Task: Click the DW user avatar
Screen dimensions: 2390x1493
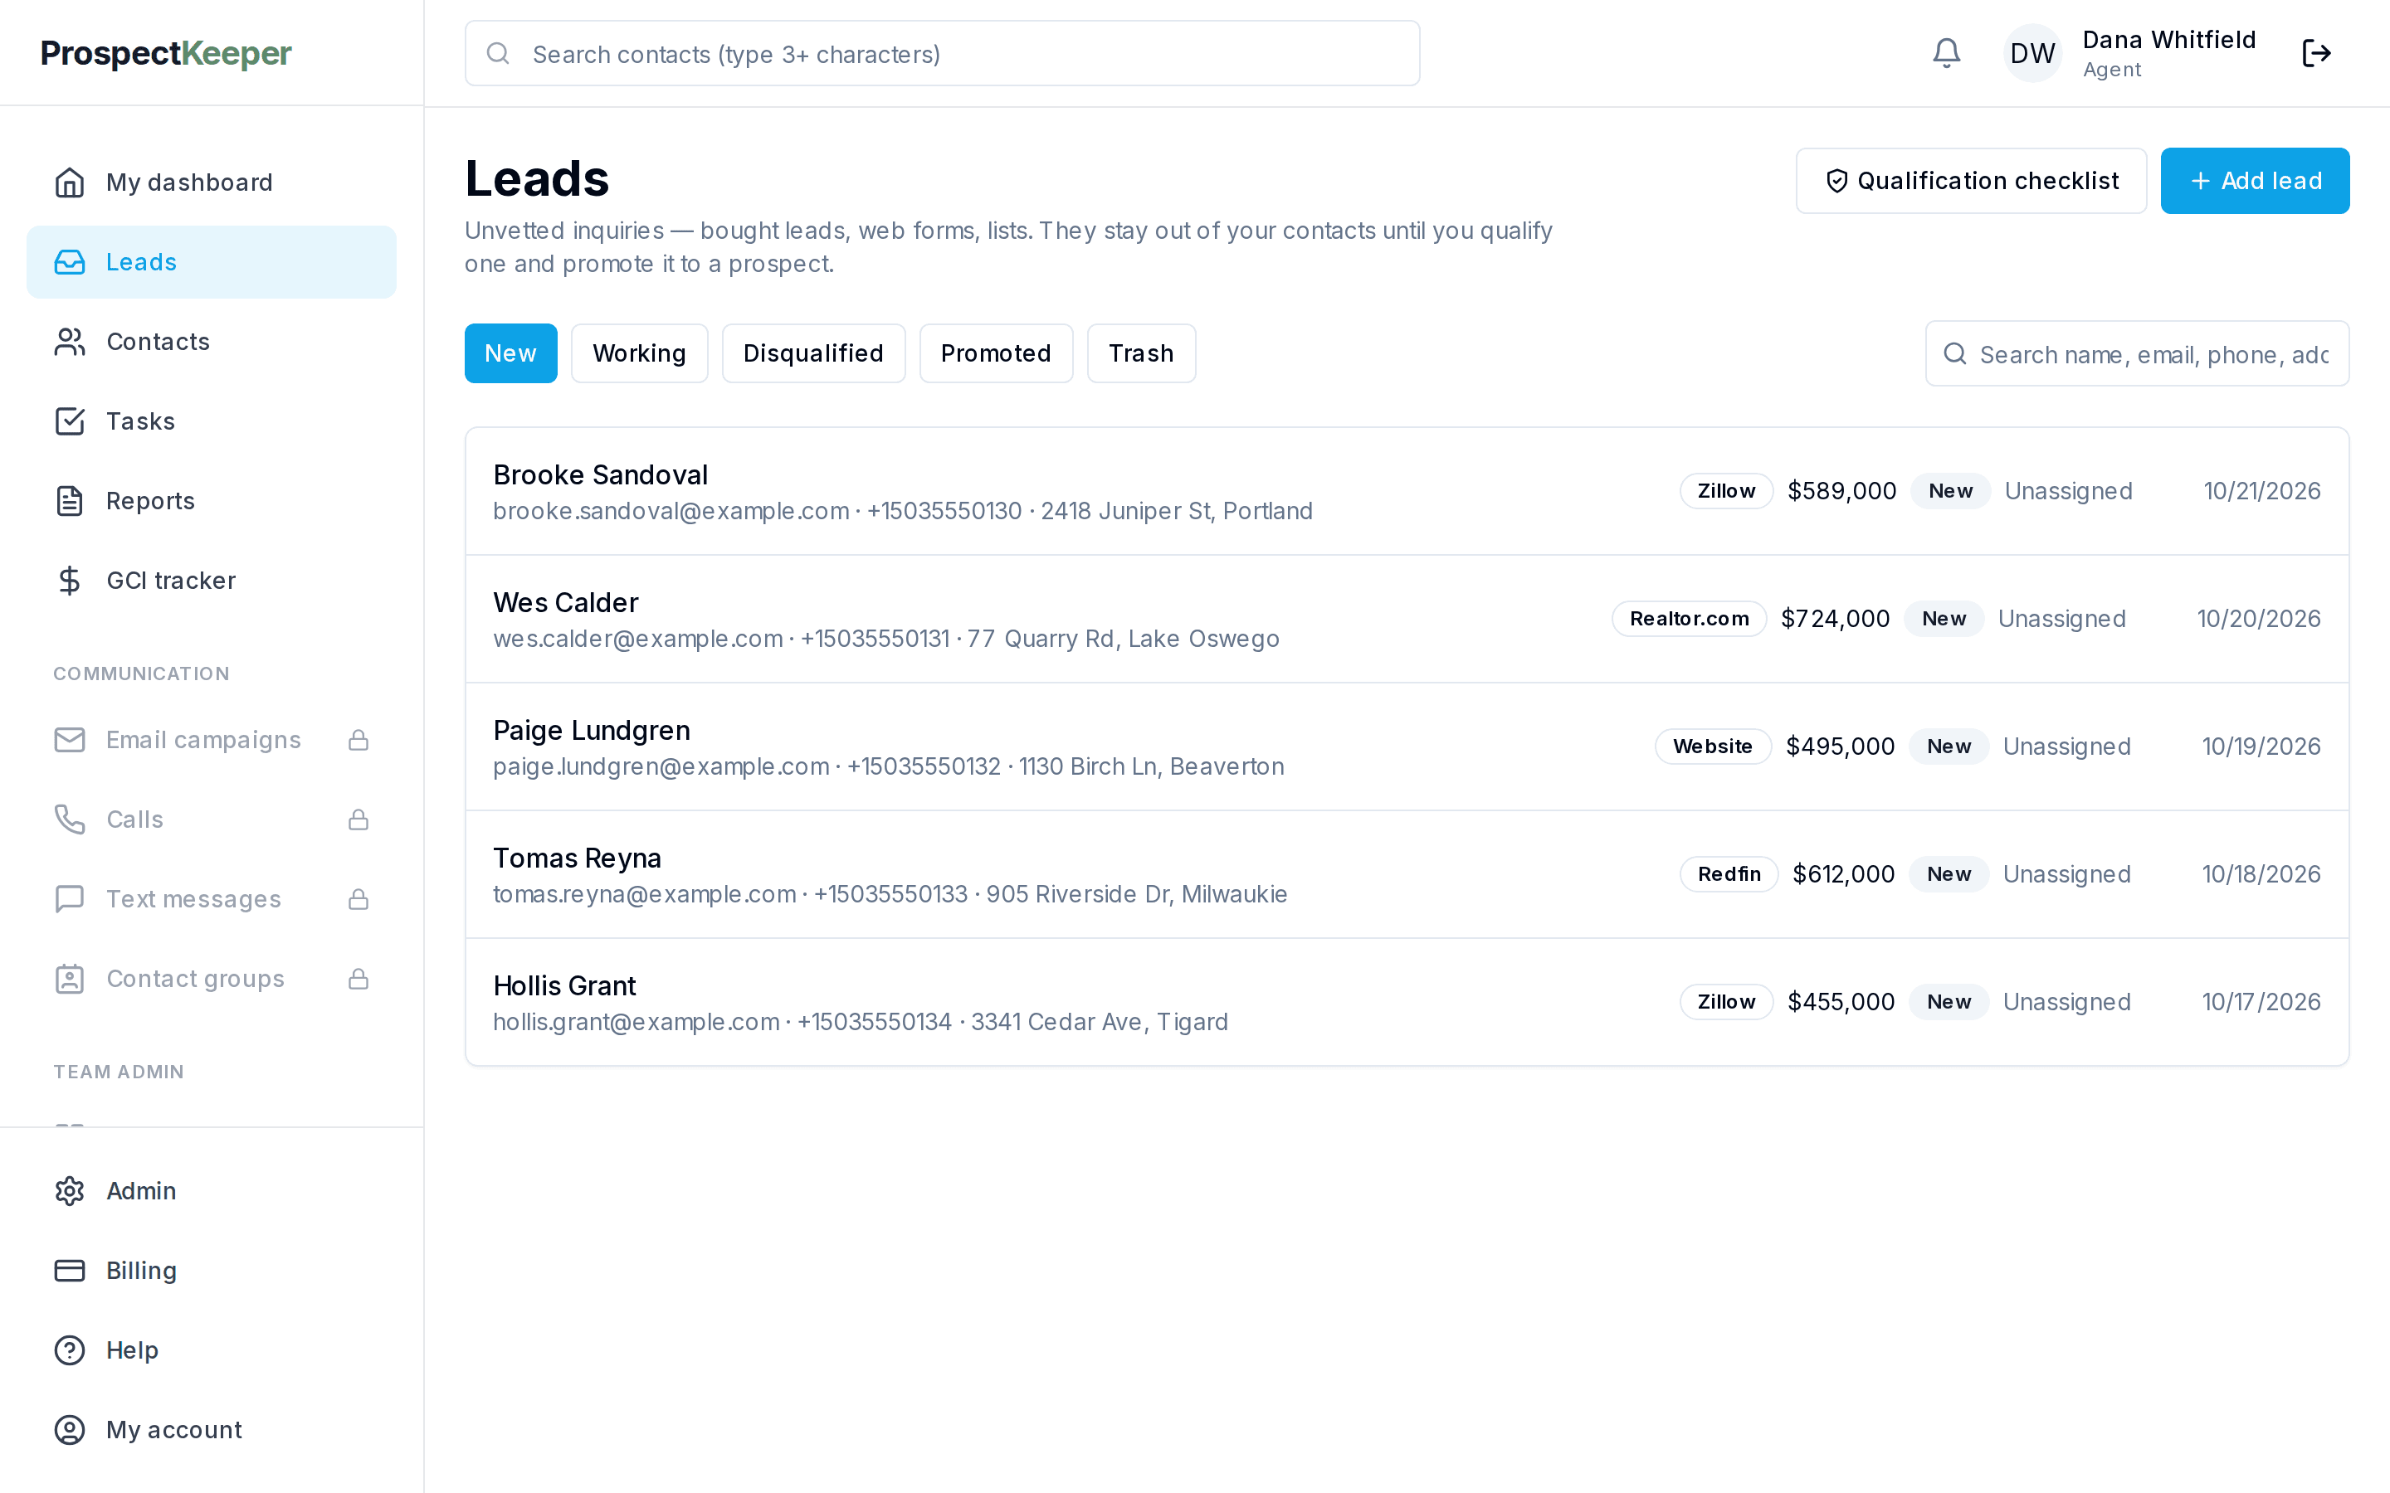Action: [x=2032, y=53]
